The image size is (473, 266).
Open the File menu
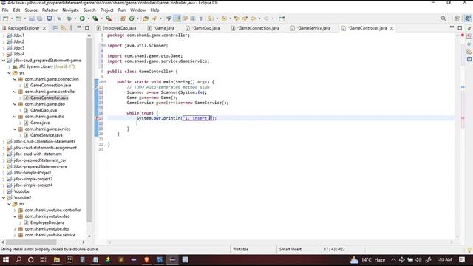pos(5,10)
